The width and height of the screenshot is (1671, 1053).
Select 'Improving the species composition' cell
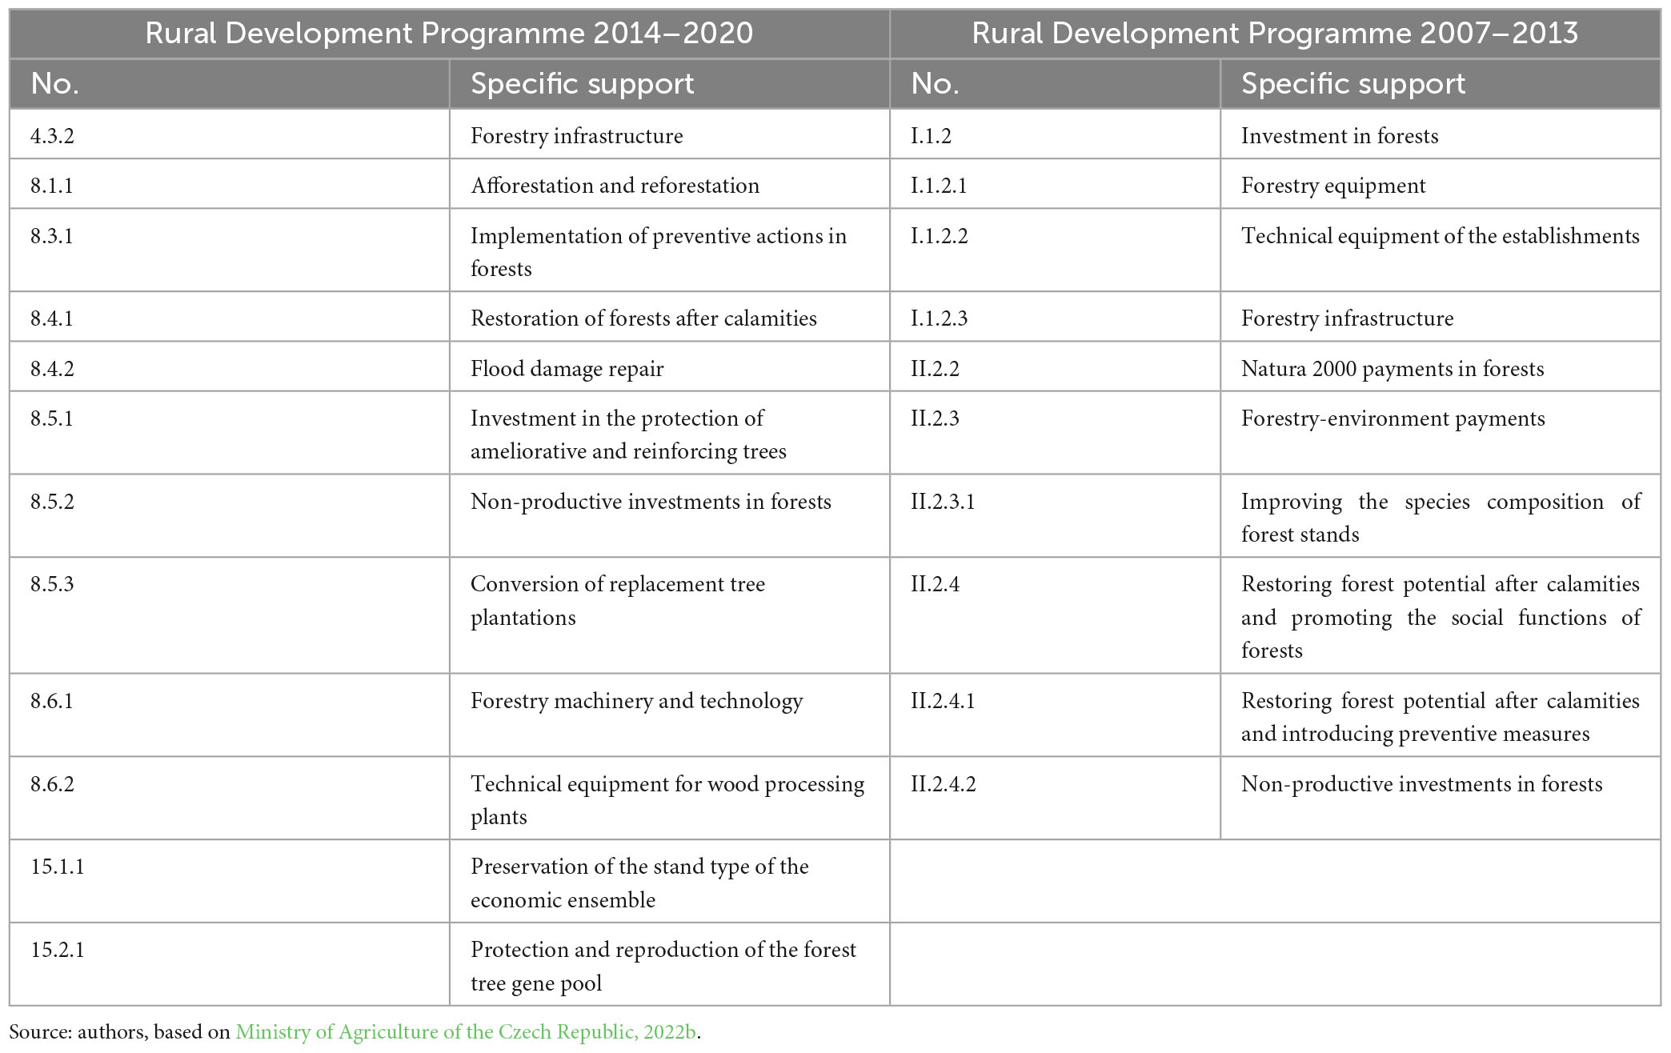1441,516
